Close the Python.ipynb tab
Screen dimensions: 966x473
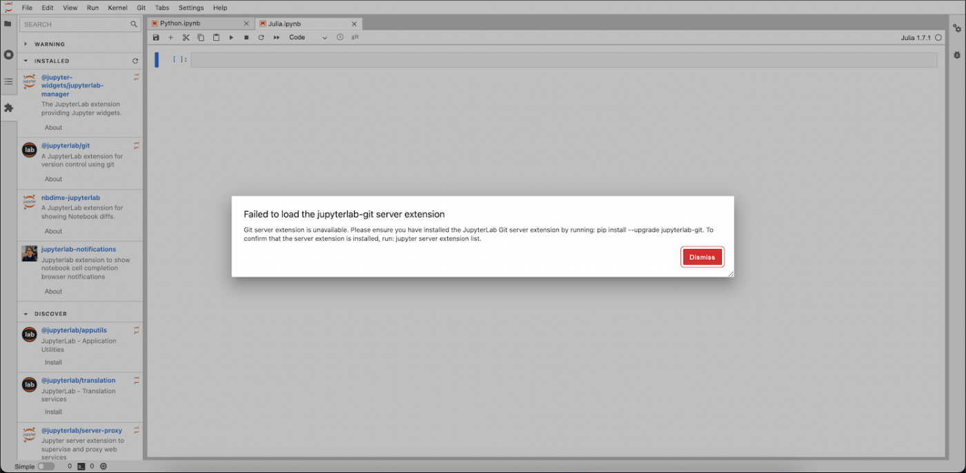pyautogui.click(x=246, y=23)
